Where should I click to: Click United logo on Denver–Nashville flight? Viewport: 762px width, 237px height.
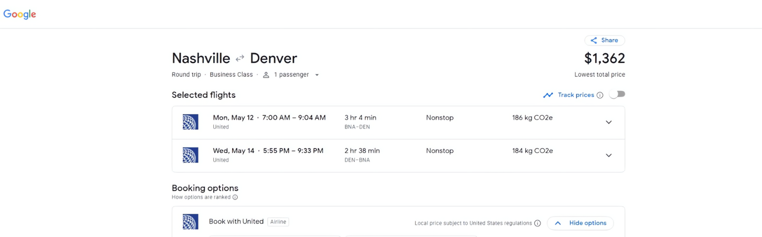pos(190,156)
